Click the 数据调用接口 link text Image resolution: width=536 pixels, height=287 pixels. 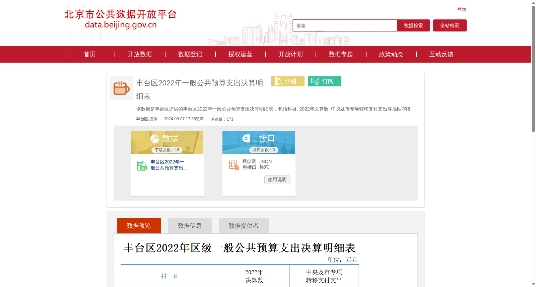click(250, 164)
